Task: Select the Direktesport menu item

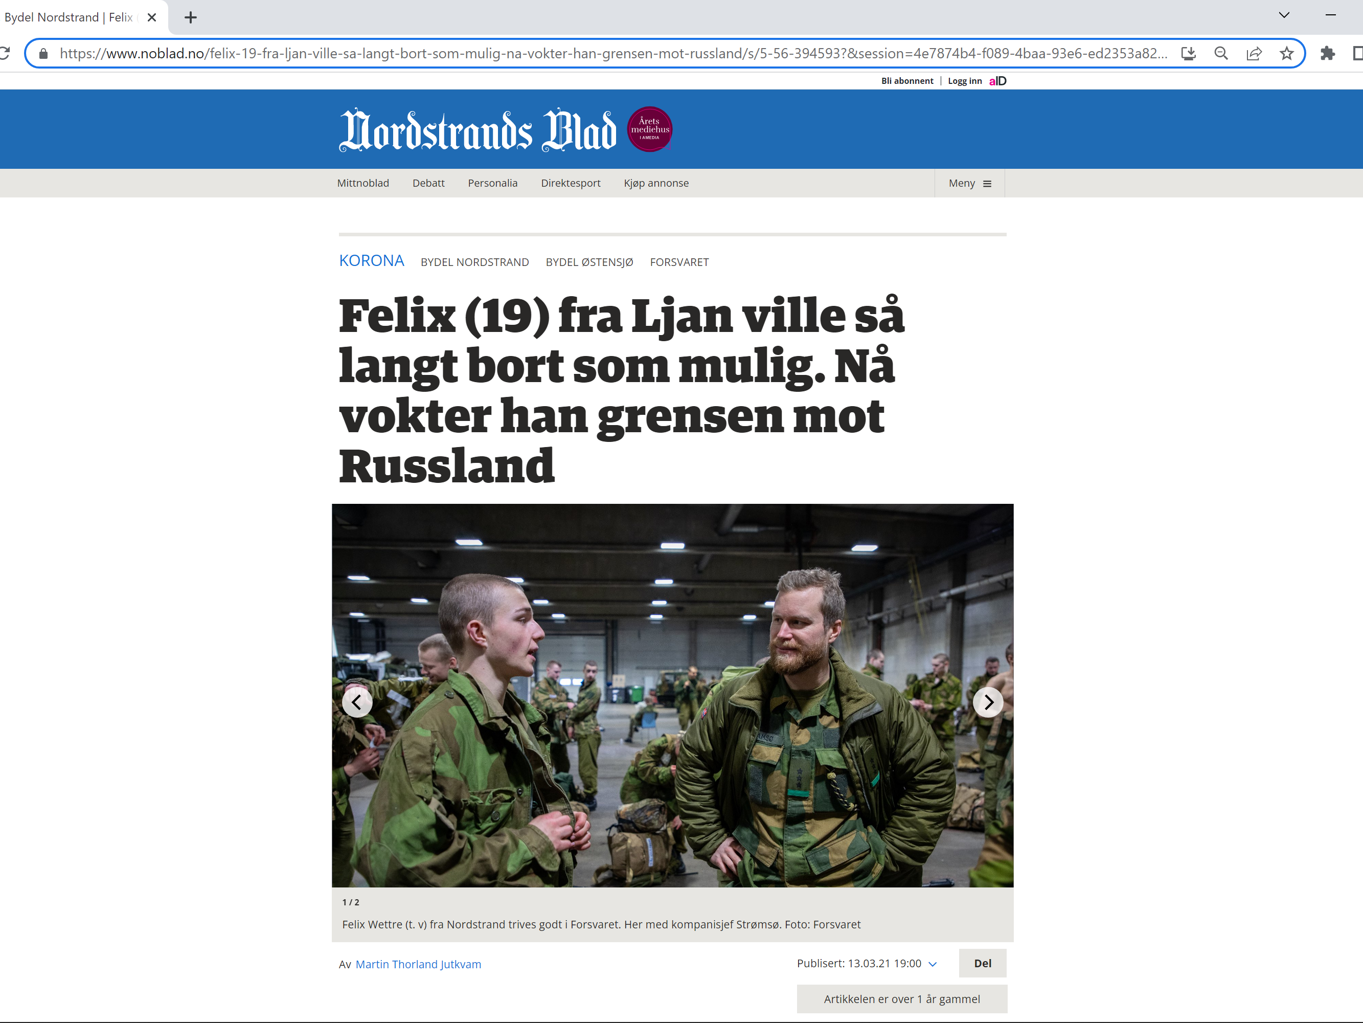Action: [x=570, y=183]
